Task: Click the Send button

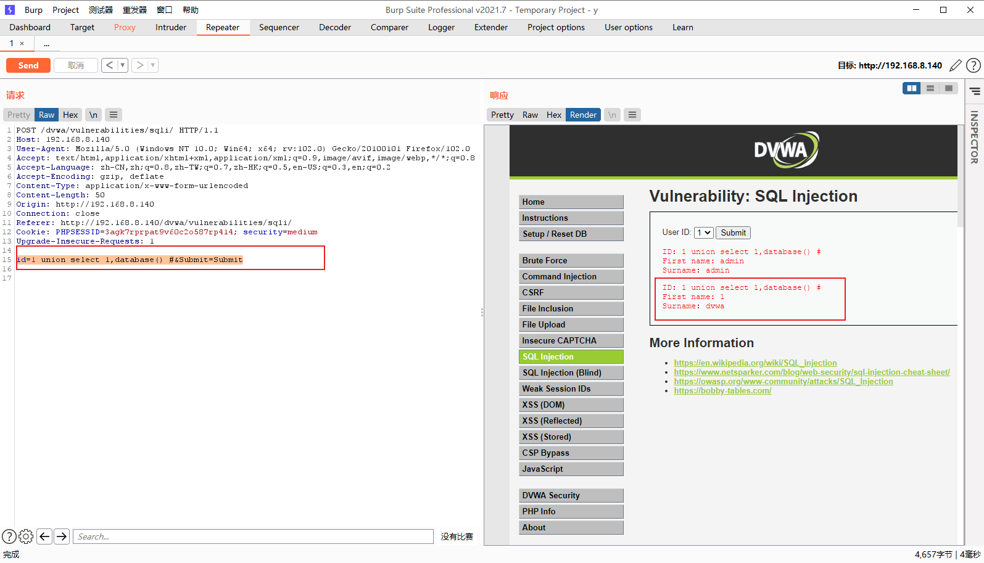Action: pyautogui.click(x=28, y=65)
